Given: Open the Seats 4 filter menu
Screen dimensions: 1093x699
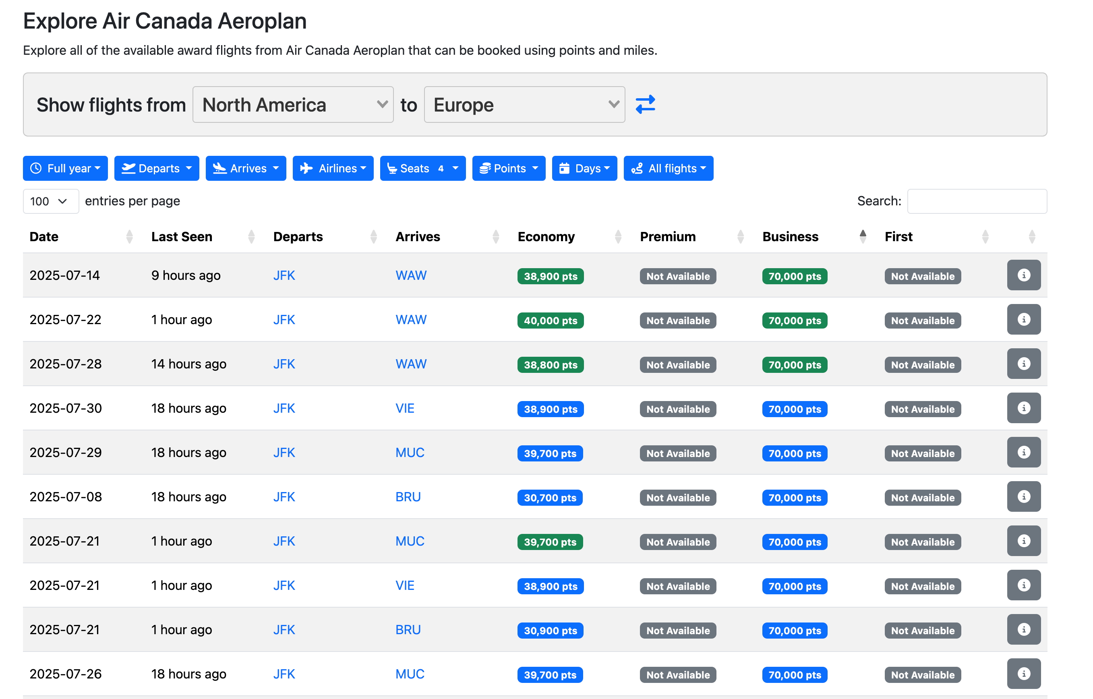Looking at the screenshot, I should coord(422,168).
